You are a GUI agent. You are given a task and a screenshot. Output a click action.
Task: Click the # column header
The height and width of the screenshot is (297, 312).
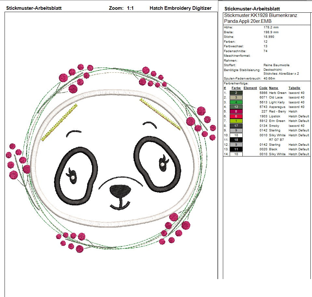click(225, 88)
